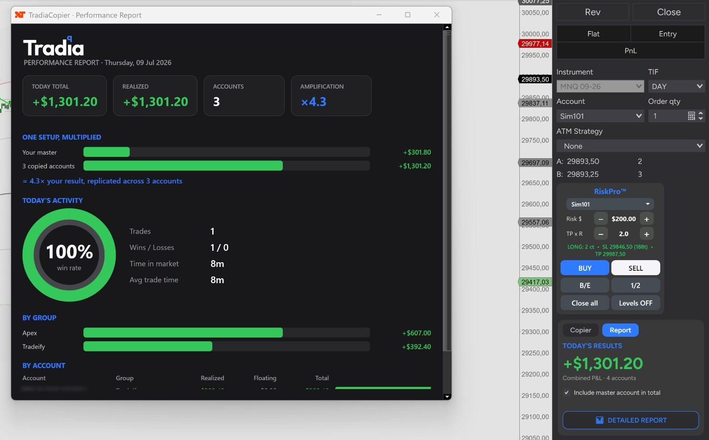The width and height of the screenshot is (709, 440).
Task: Increase Risk $ with plus button
Action: click(647, 219)
